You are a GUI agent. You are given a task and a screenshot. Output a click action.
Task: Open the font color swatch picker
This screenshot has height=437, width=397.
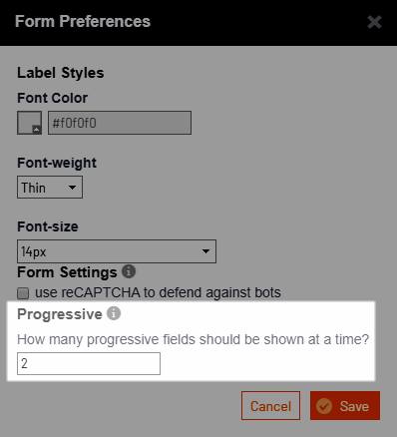click(30, 123)
